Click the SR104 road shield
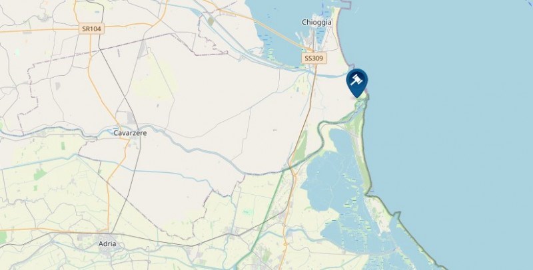The width and height of the screenshot is (533, 270). coord(91,29)
